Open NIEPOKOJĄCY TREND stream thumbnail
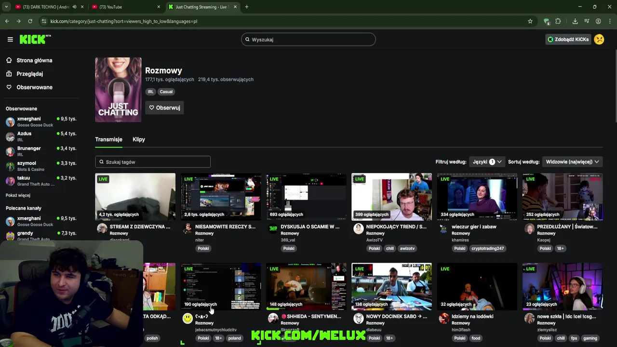 click(x=391, y=197)
